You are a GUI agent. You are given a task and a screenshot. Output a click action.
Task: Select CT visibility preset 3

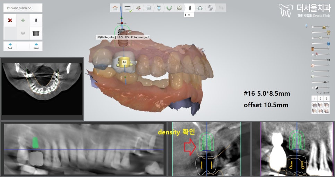[x=326, y=99]
